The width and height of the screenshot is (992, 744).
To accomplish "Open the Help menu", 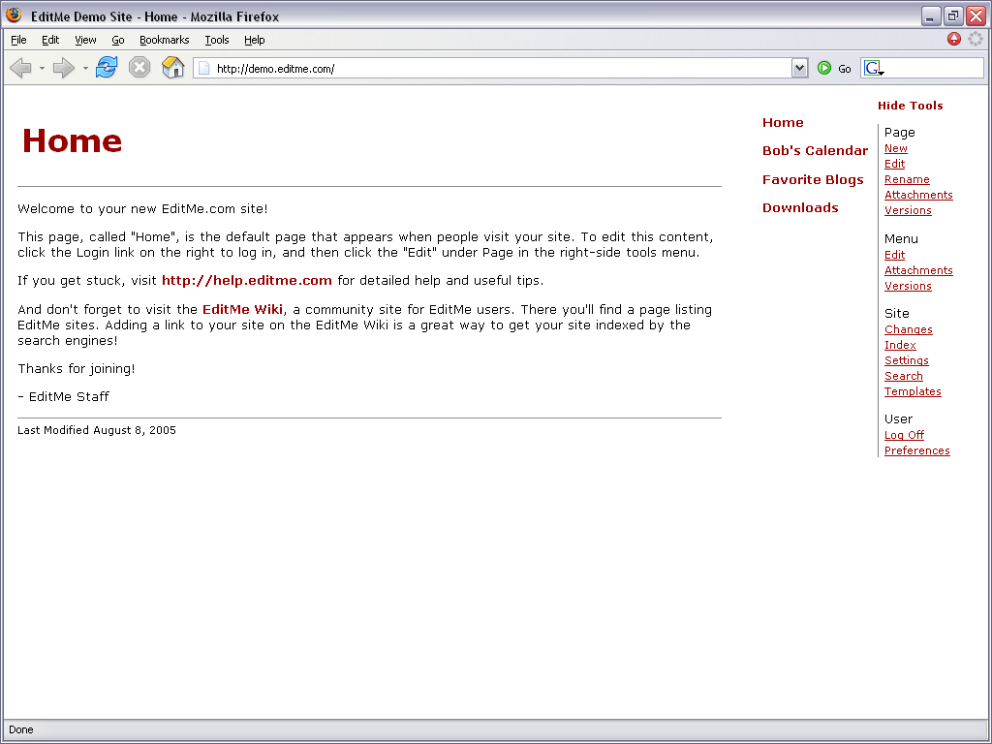I will tap(255, 40).
